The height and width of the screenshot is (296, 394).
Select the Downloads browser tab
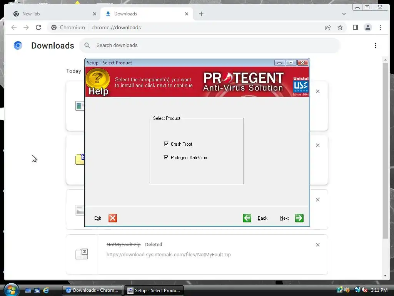pos(146,14)
